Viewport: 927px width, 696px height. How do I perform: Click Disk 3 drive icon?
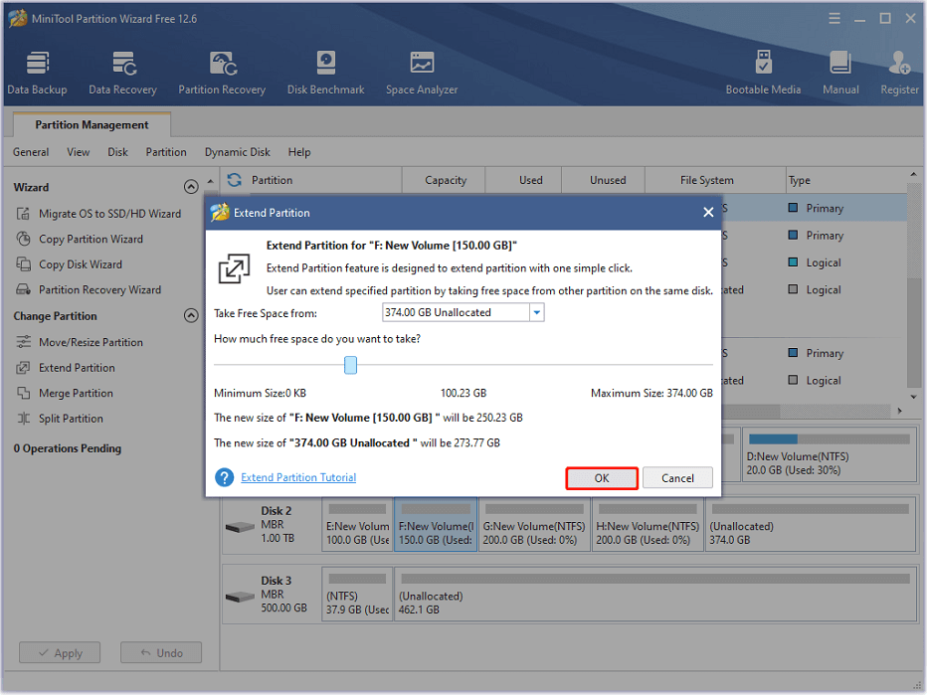click(x=240, y=597)
